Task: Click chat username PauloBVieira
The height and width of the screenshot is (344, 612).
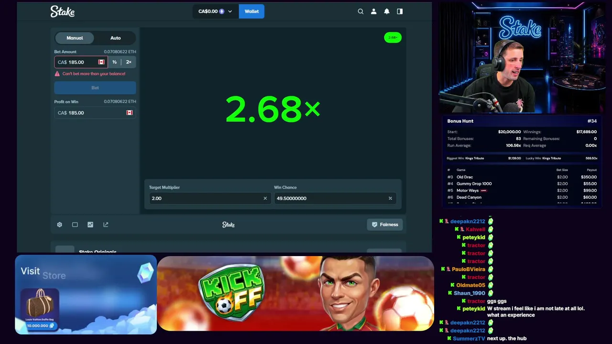Action: click(469, 269)
